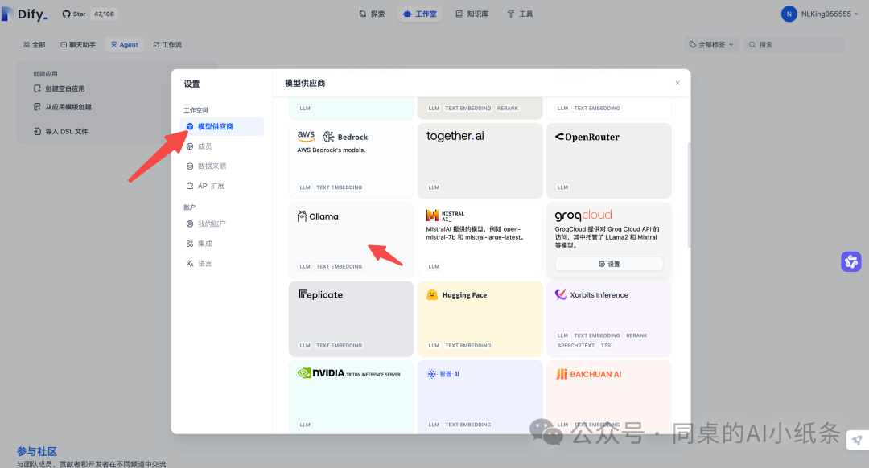The image size is (869, 468).
Task: Select the OpenRouter provider card
Action: click(x=609, y=161)
